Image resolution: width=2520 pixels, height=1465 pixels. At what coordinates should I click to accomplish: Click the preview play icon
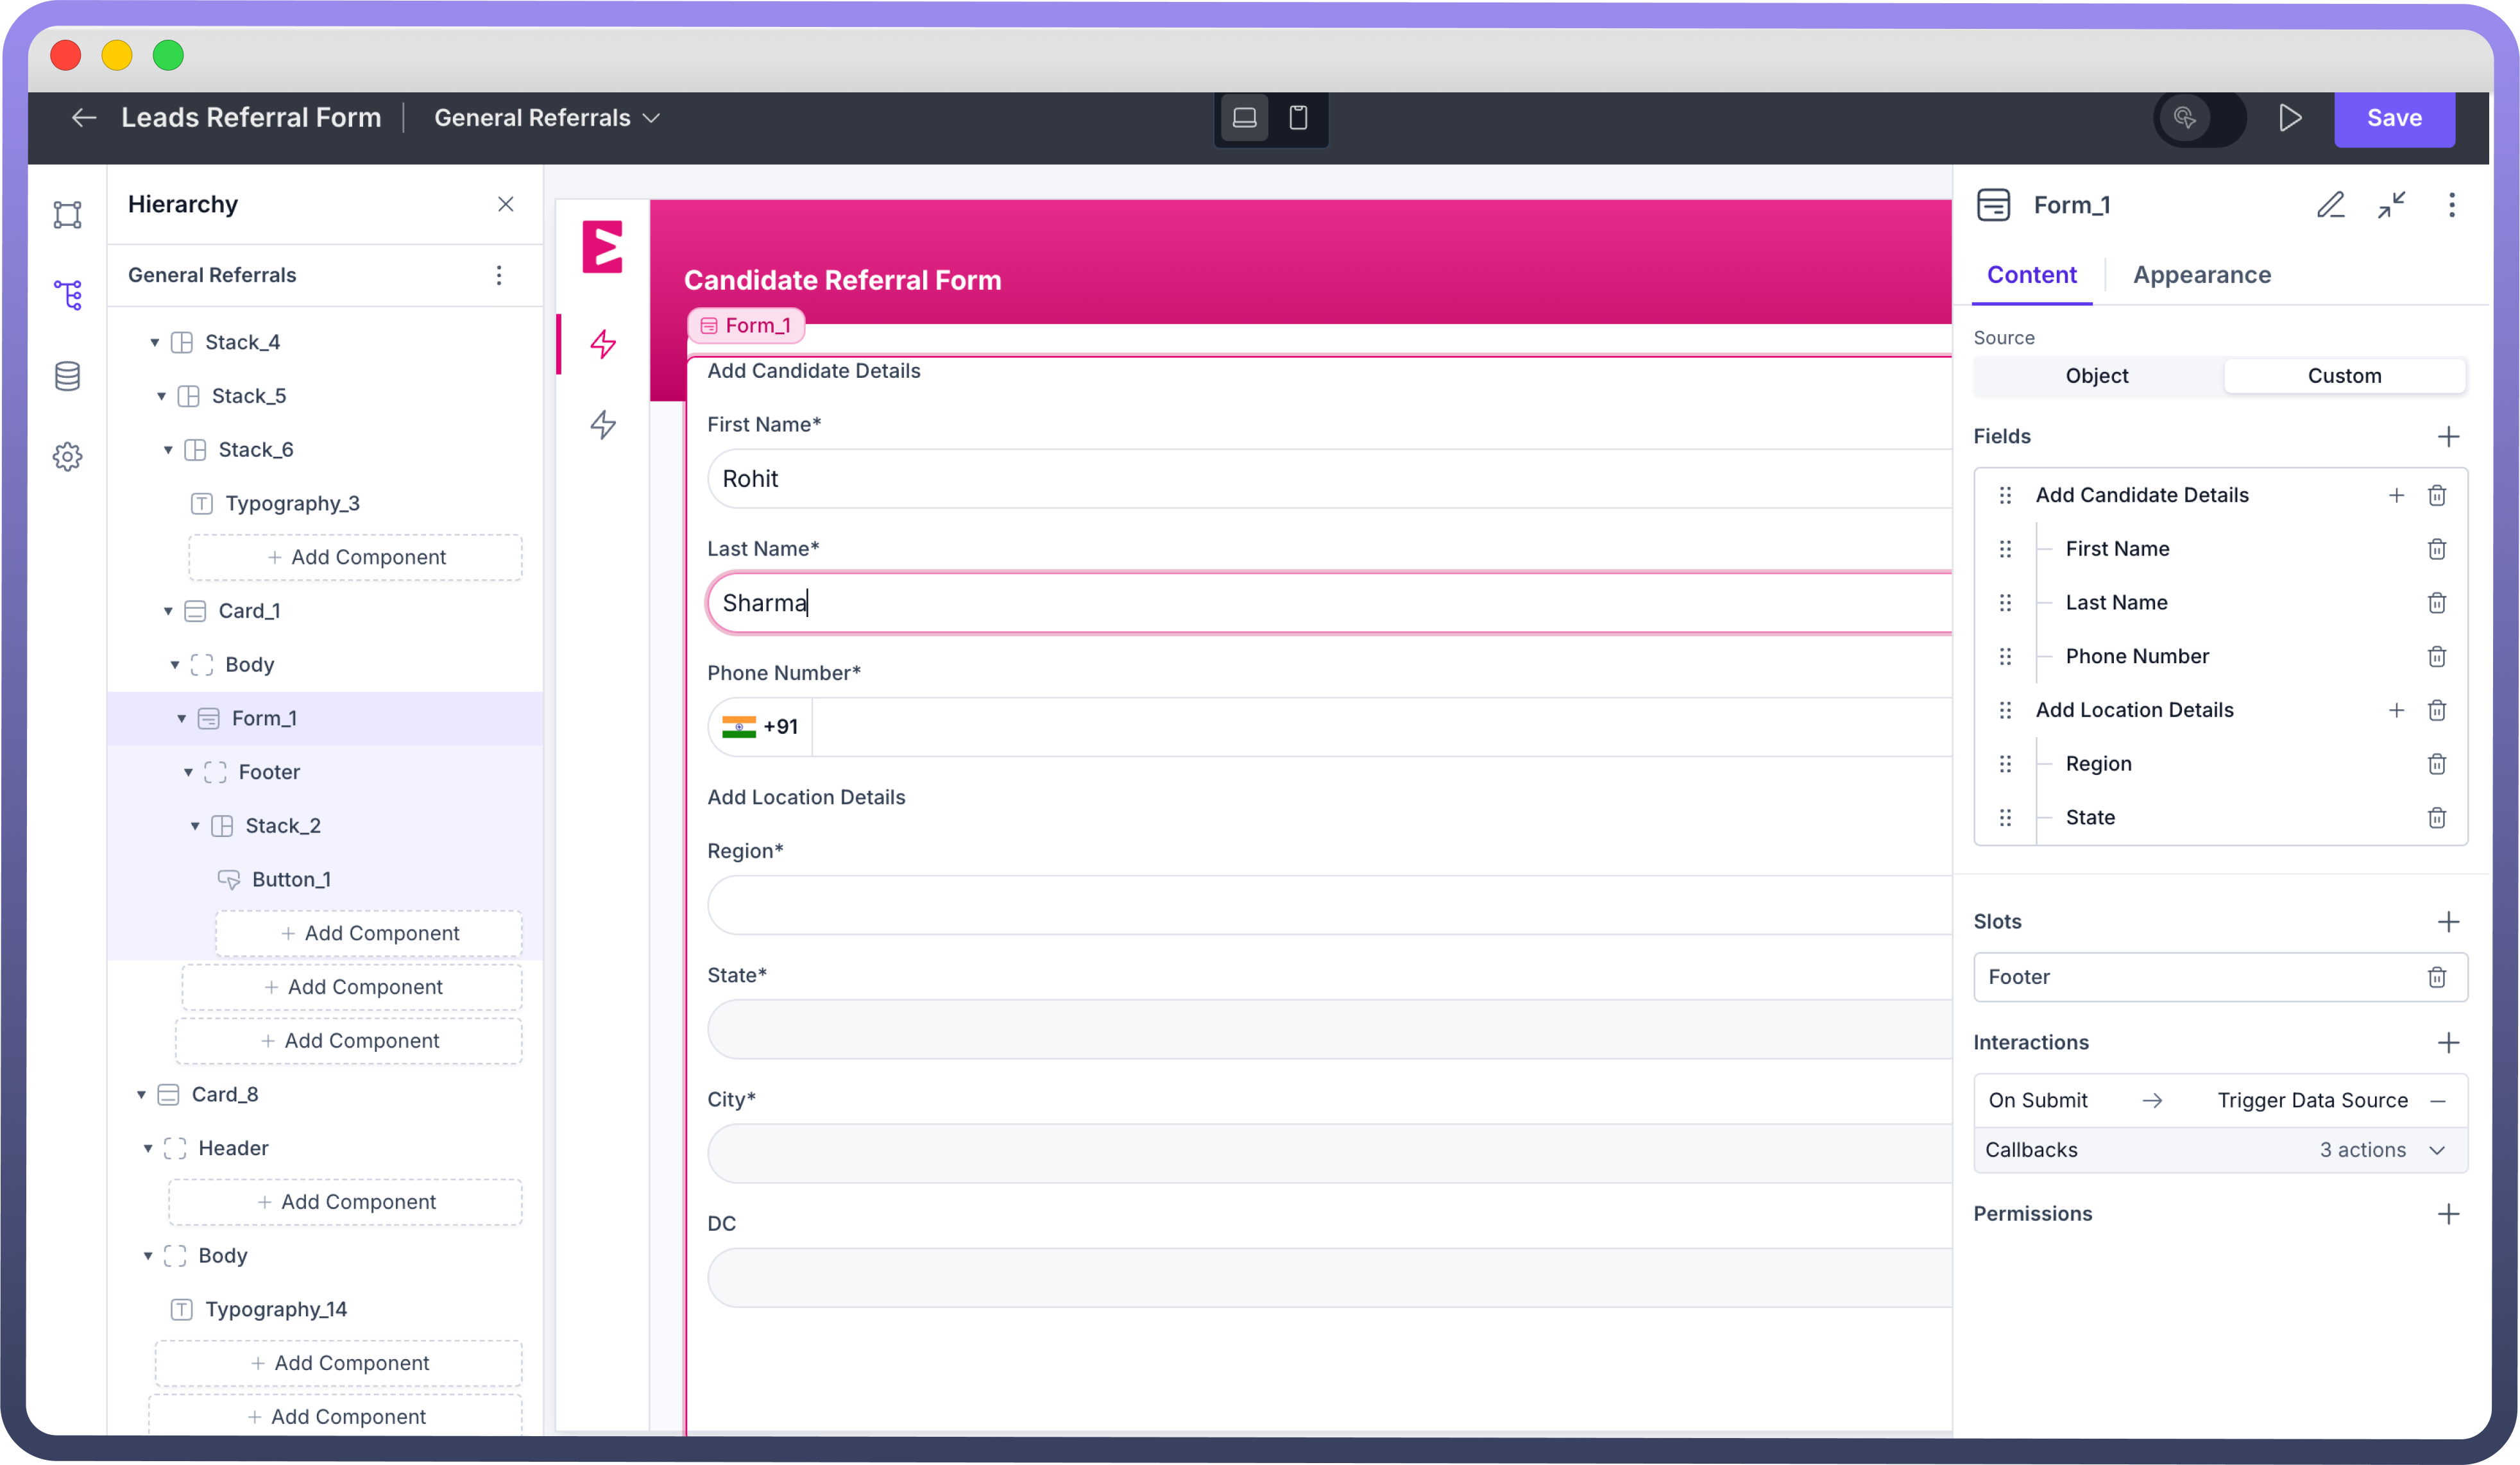click(x=2290, y=118)
